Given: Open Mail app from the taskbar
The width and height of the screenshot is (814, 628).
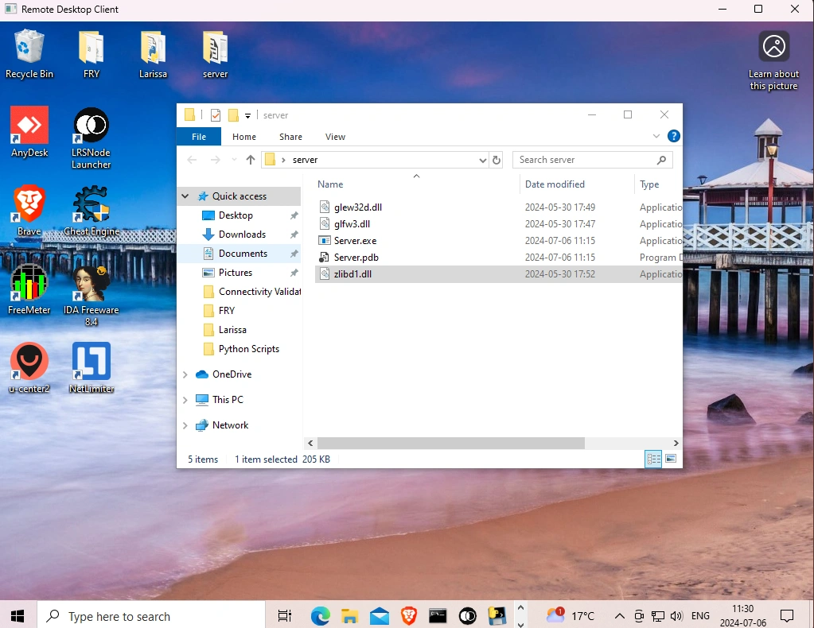Looking at the screenshot, I should (380, 615).
